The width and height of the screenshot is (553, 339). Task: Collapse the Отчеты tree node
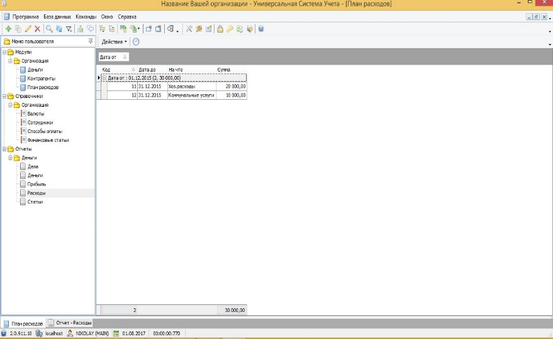pyautogui.click(x=4, y=149)
